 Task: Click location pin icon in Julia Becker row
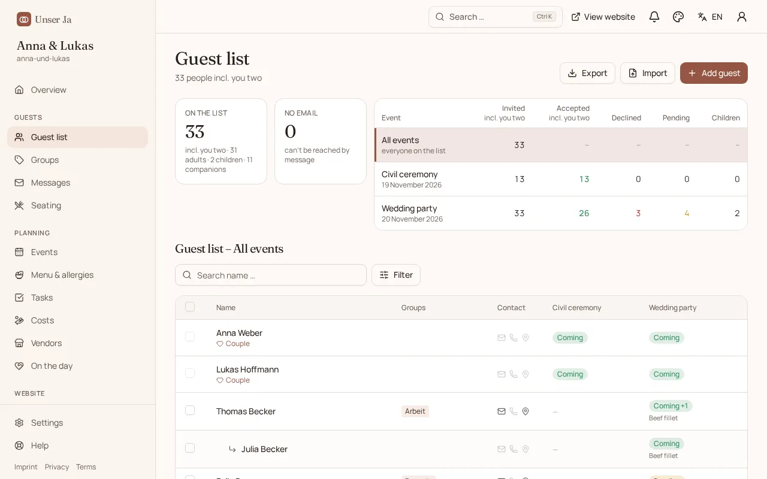(x=526, y=449)
